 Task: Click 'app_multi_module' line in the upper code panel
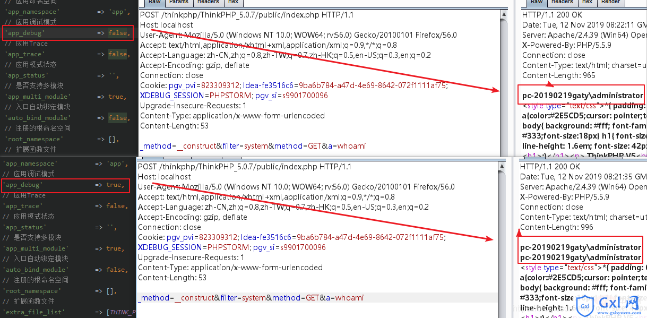click(x=65, y=97)
